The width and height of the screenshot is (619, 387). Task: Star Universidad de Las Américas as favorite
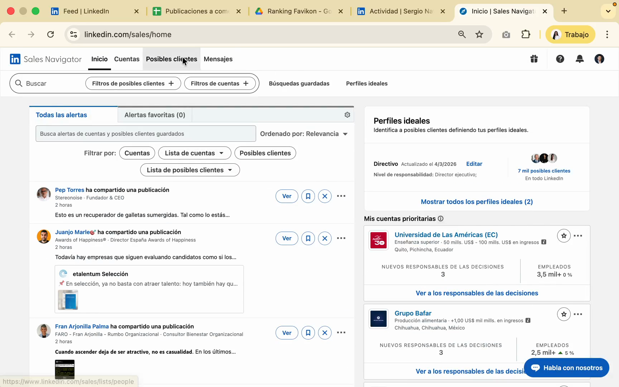(564, 236)
